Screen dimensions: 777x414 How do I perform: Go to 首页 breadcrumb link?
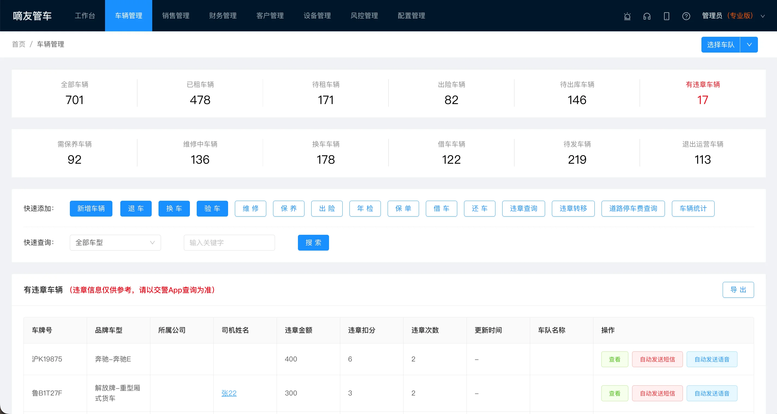pos(18,44)
